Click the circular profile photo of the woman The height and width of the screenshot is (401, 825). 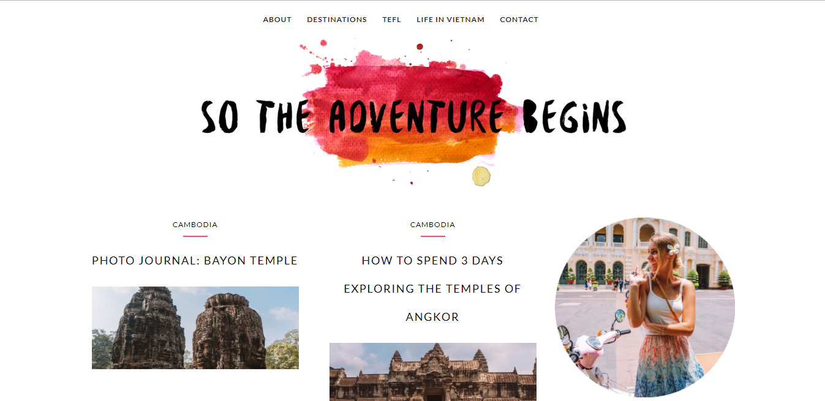tap(645, 307)
